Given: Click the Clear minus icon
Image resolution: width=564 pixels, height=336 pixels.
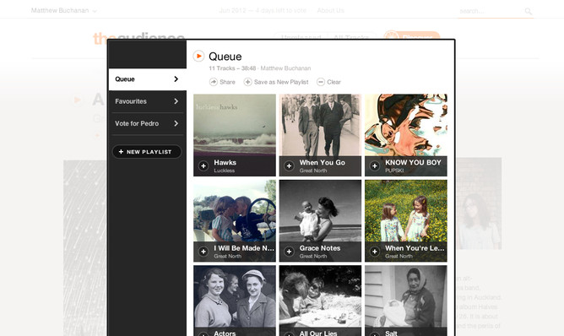Looking at the screenshot, I should pyautogui.click(x=321, y=82).
